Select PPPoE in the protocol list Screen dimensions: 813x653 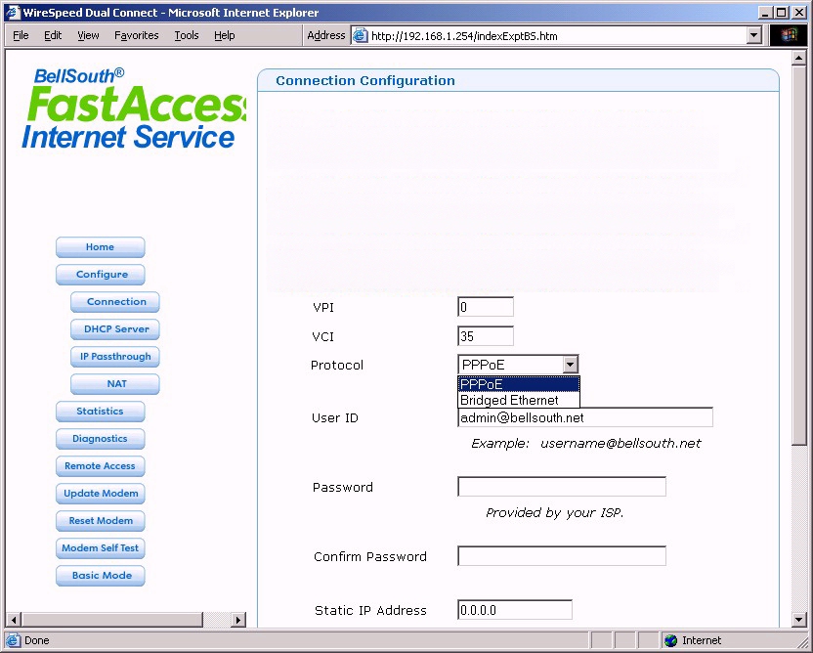[519, 384]
